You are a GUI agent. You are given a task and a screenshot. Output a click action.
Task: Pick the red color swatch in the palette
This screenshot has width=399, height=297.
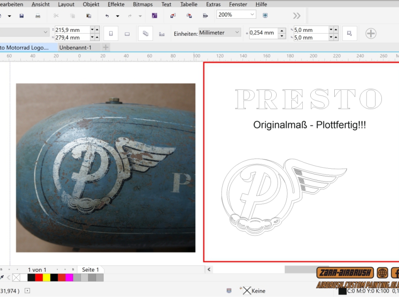pos(39,278)
